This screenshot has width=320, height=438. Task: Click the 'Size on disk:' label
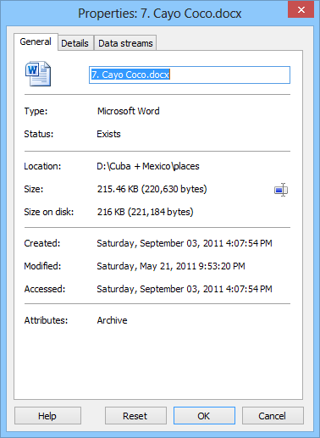pyautogui.click(x=49, y=212)
